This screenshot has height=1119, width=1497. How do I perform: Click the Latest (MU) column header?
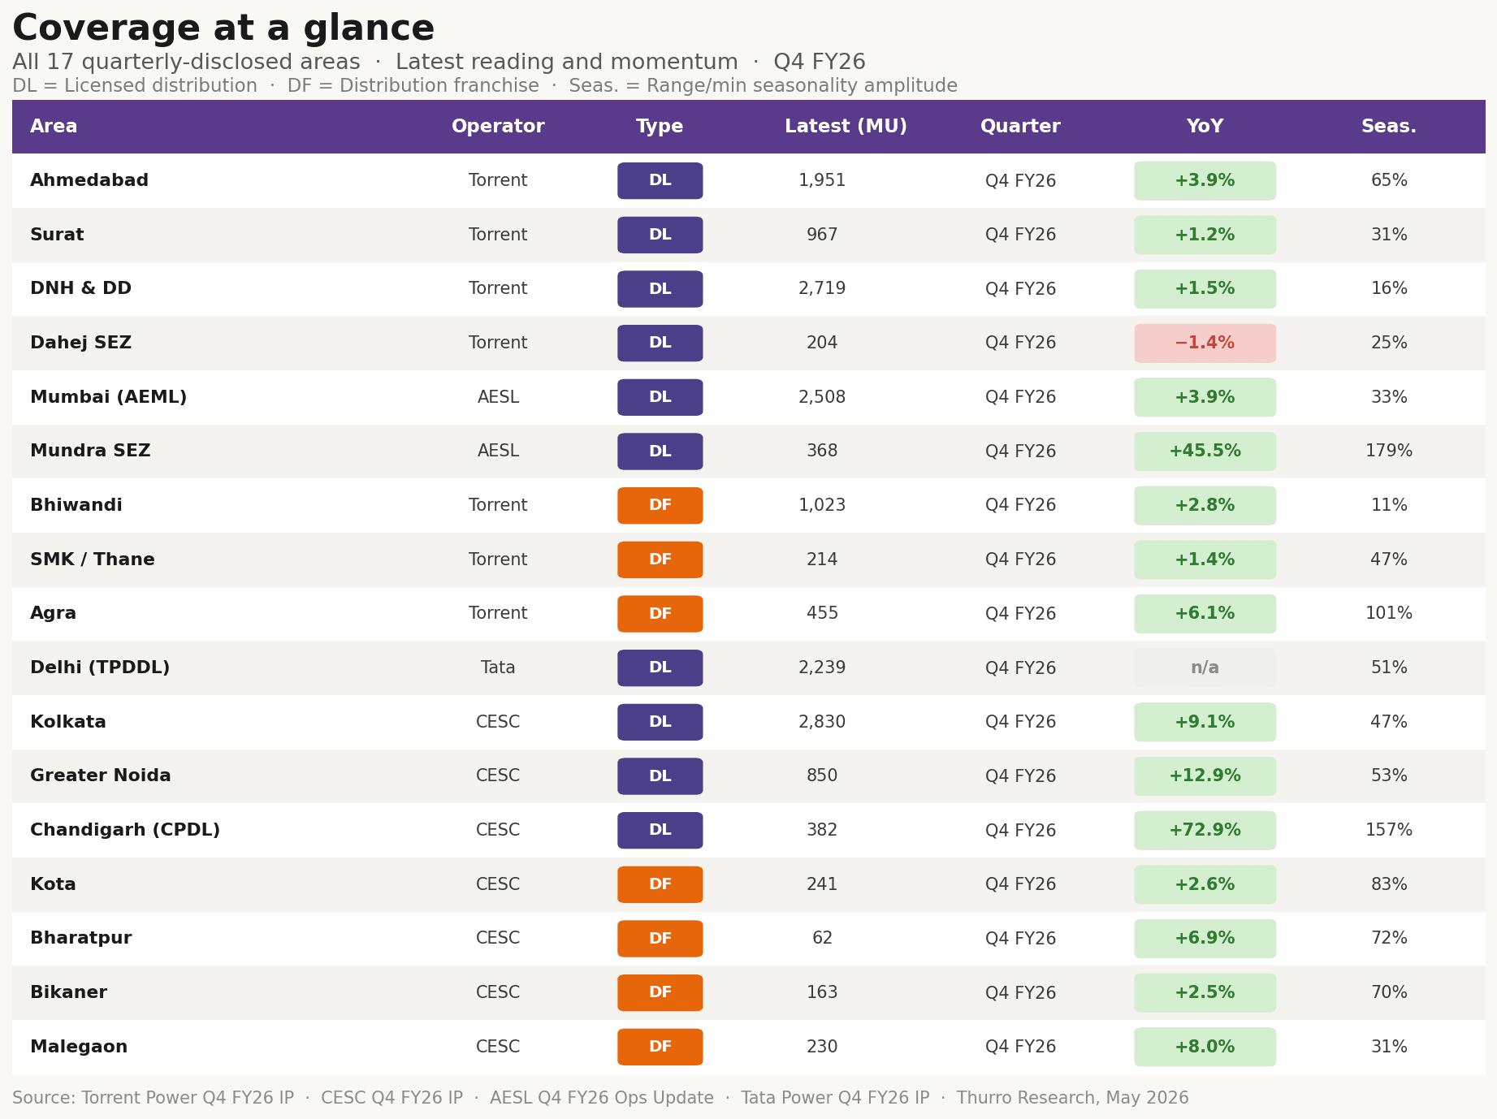[846, 127]
